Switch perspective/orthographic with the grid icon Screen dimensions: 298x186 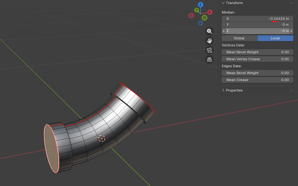(x=209, y=59)
